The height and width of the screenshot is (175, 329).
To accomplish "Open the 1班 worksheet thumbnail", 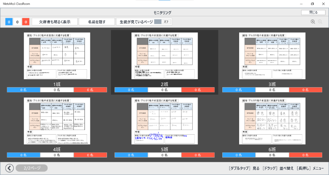I will (x=57, y=56).
